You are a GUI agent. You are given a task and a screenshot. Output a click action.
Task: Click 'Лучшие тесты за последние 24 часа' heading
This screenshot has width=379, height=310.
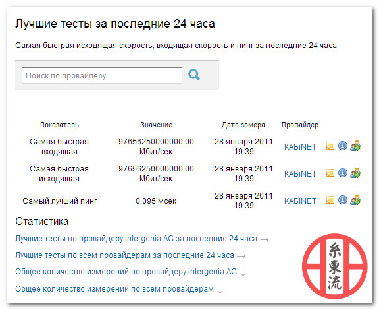click(x=115, y=24)
